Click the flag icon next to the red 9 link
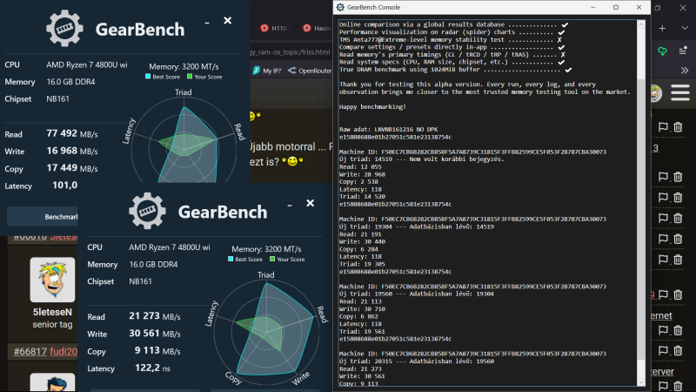The image size is (696, 392). click(663, 294)
